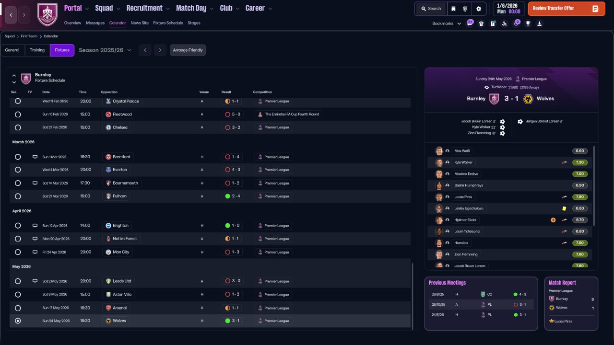Click the goal ball icon beside Kyle Walker 22'
614x345 pixels.
[502, 127]
